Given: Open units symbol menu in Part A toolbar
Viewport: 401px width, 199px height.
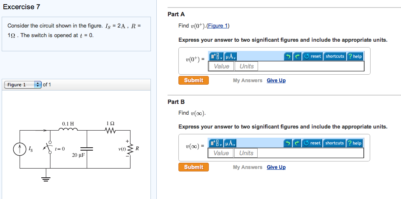Looking at the screenshot, I should click(x=230, y=56).
